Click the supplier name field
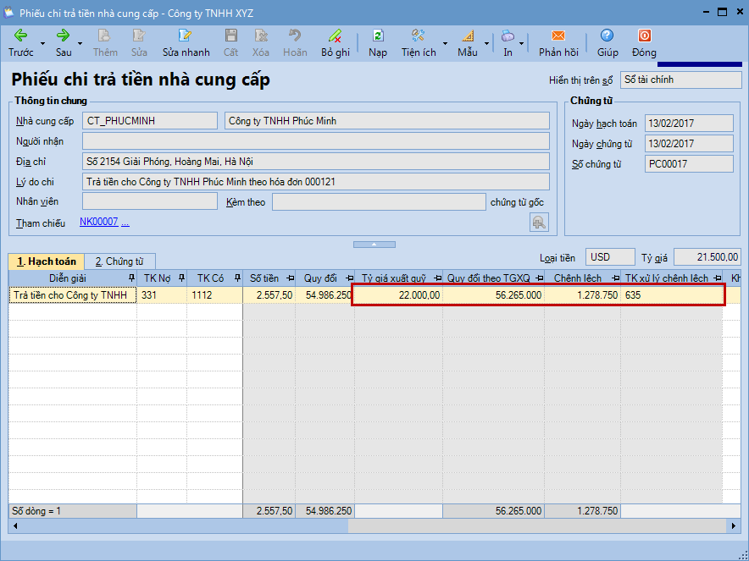This screenshot has width=749, height=561. 387,121
